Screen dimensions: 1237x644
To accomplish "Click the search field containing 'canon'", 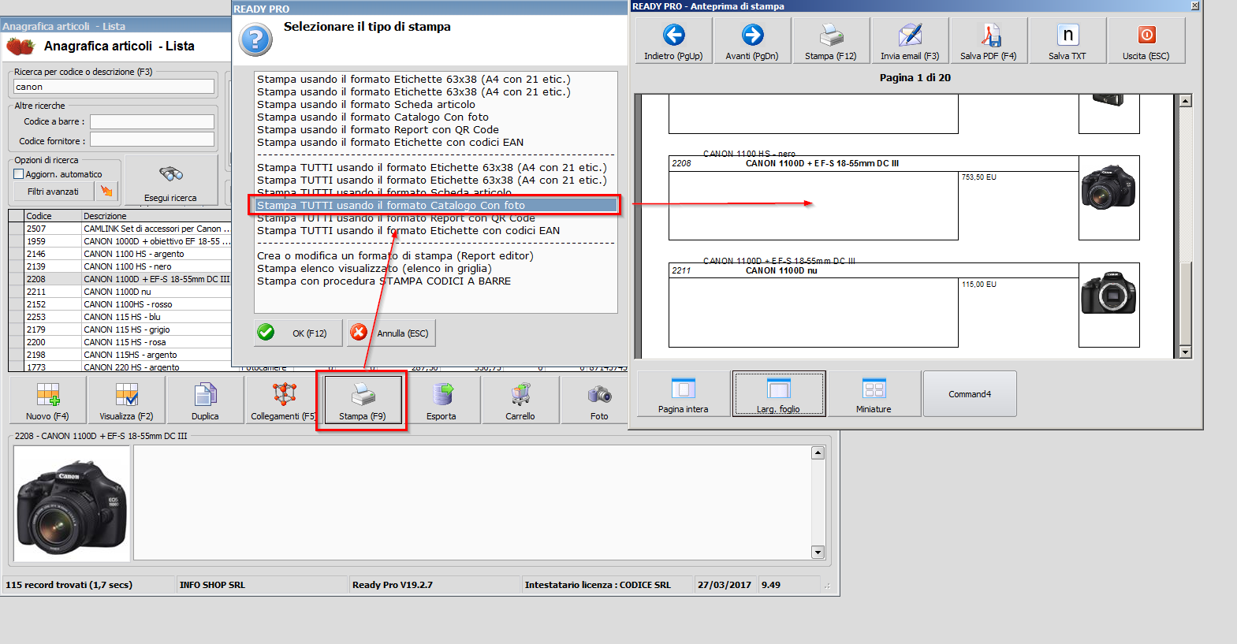I will pos(114,87).
